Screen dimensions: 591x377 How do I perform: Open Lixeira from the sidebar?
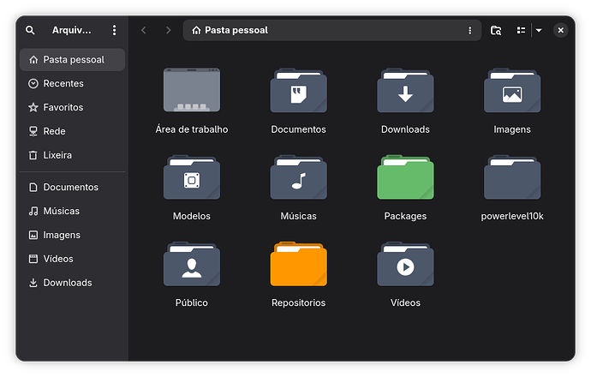tap(57, 155)
